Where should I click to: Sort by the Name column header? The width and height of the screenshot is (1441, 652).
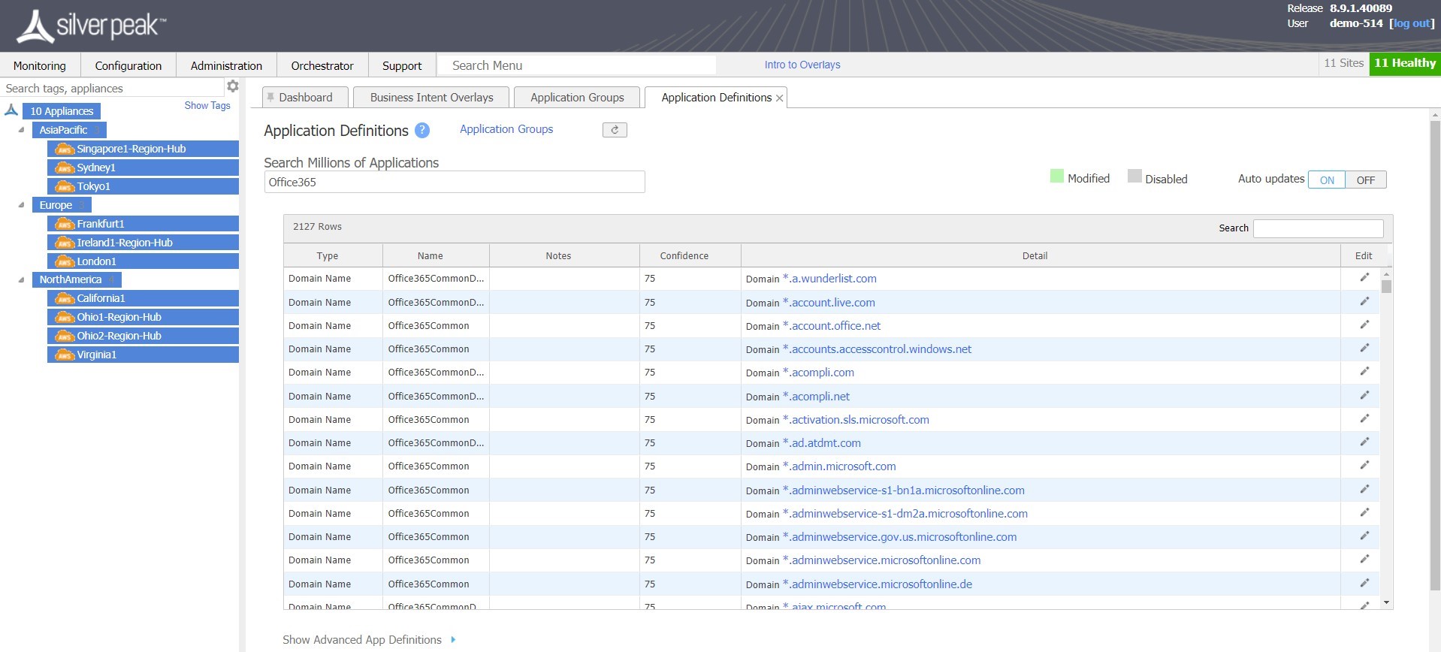coord(436,255)
